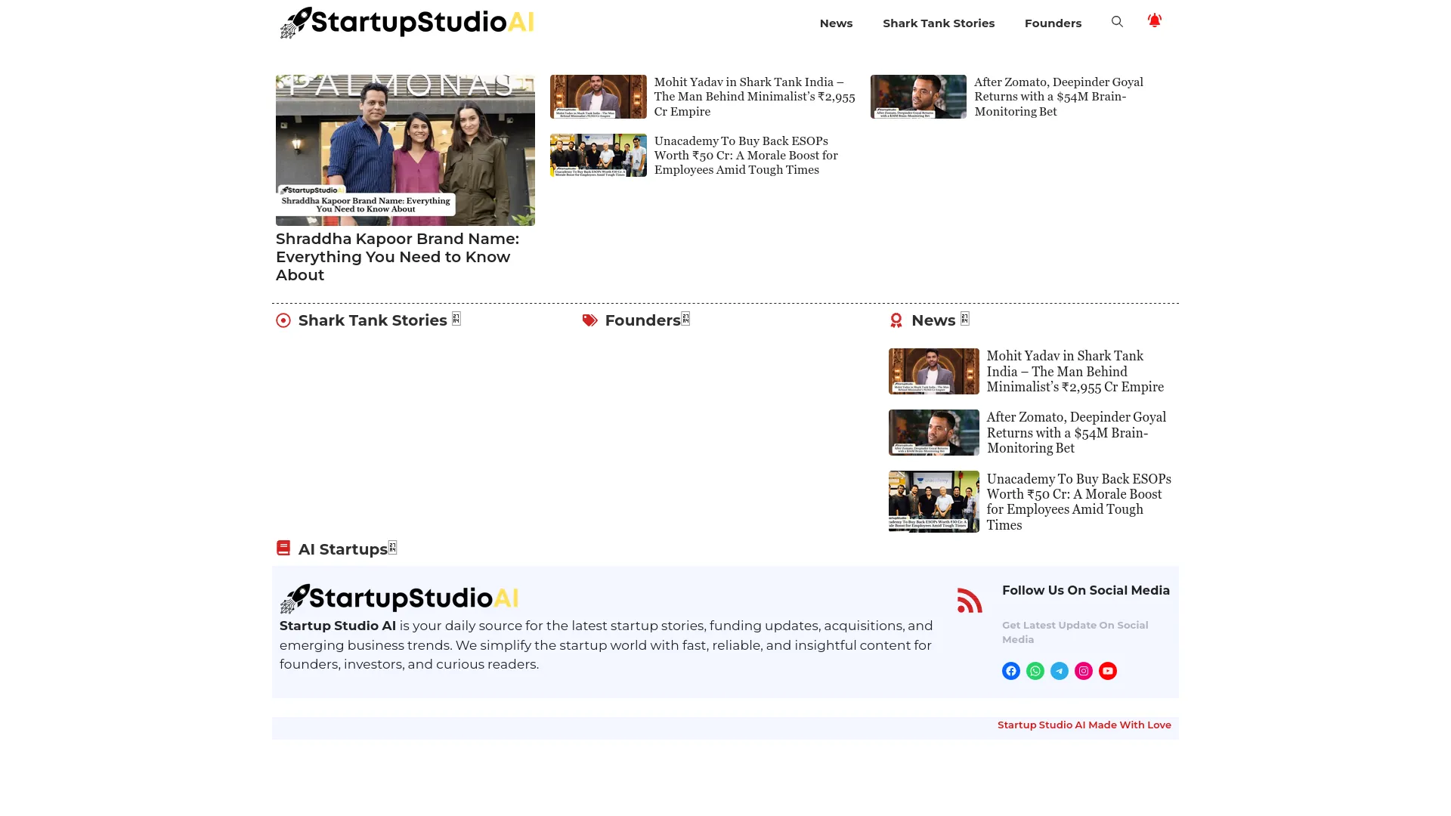
Task: Open the search magnifier icon in header
Action: tap(1117, 22)
